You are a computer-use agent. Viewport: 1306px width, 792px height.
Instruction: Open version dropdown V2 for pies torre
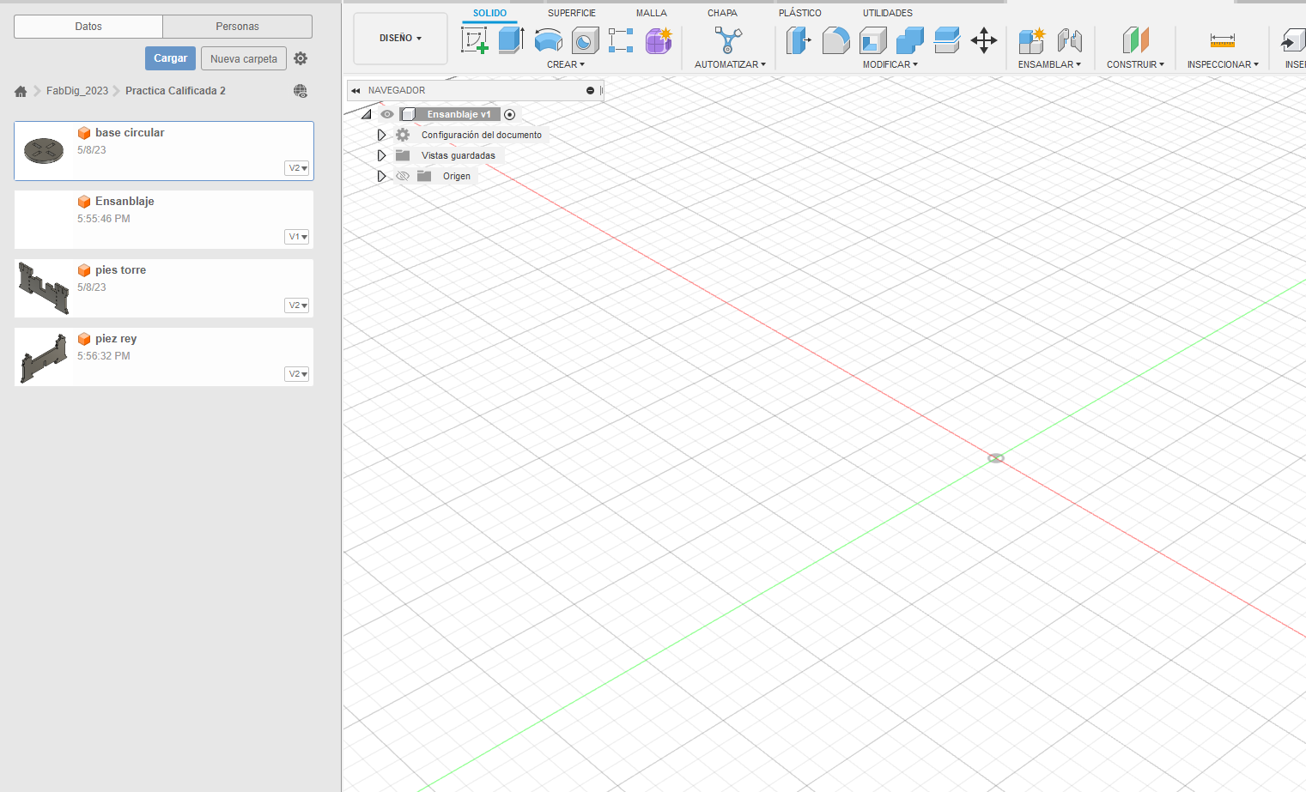pyautogui.click(x=297, y=305)
